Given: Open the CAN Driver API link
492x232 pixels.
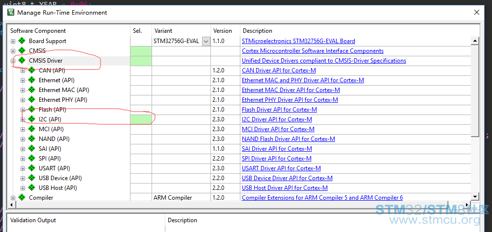Looking at the screenshot, I should tap(279, 70).
